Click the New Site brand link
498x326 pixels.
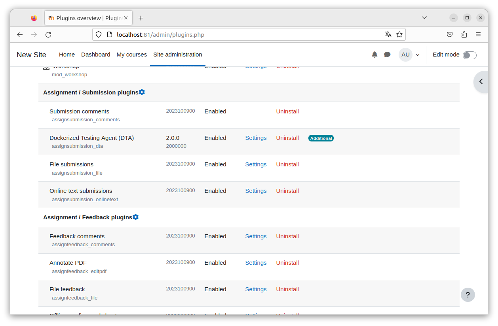(31, 55)
